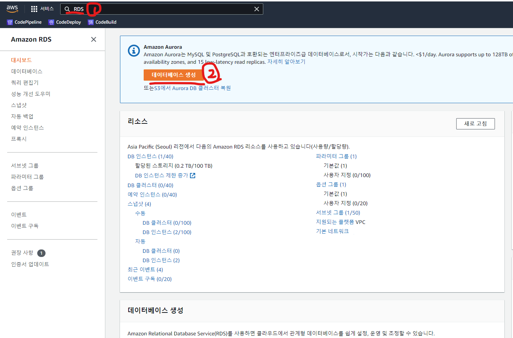Open 스냅샷 in the sidebar
Viewport: 513px width, 338px height.
point(19,105)
